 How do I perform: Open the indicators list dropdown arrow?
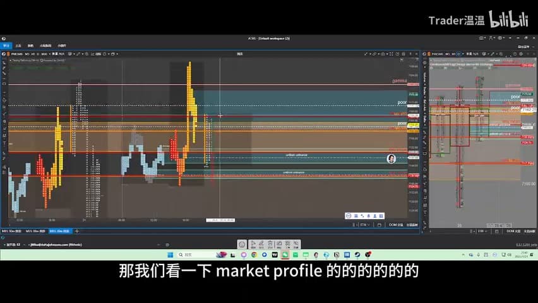tap(74, 54)
